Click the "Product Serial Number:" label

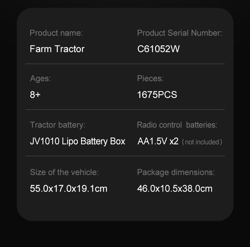(x=179, y=33)
